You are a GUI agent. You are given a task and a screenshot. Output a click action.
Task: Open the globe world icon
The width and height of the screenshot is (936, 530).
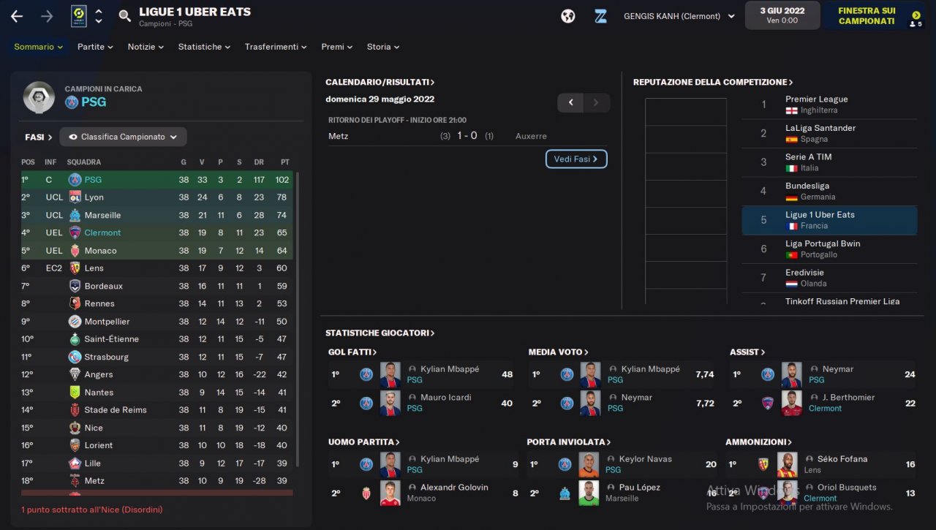pyautogui.click(x=568, y=16)
